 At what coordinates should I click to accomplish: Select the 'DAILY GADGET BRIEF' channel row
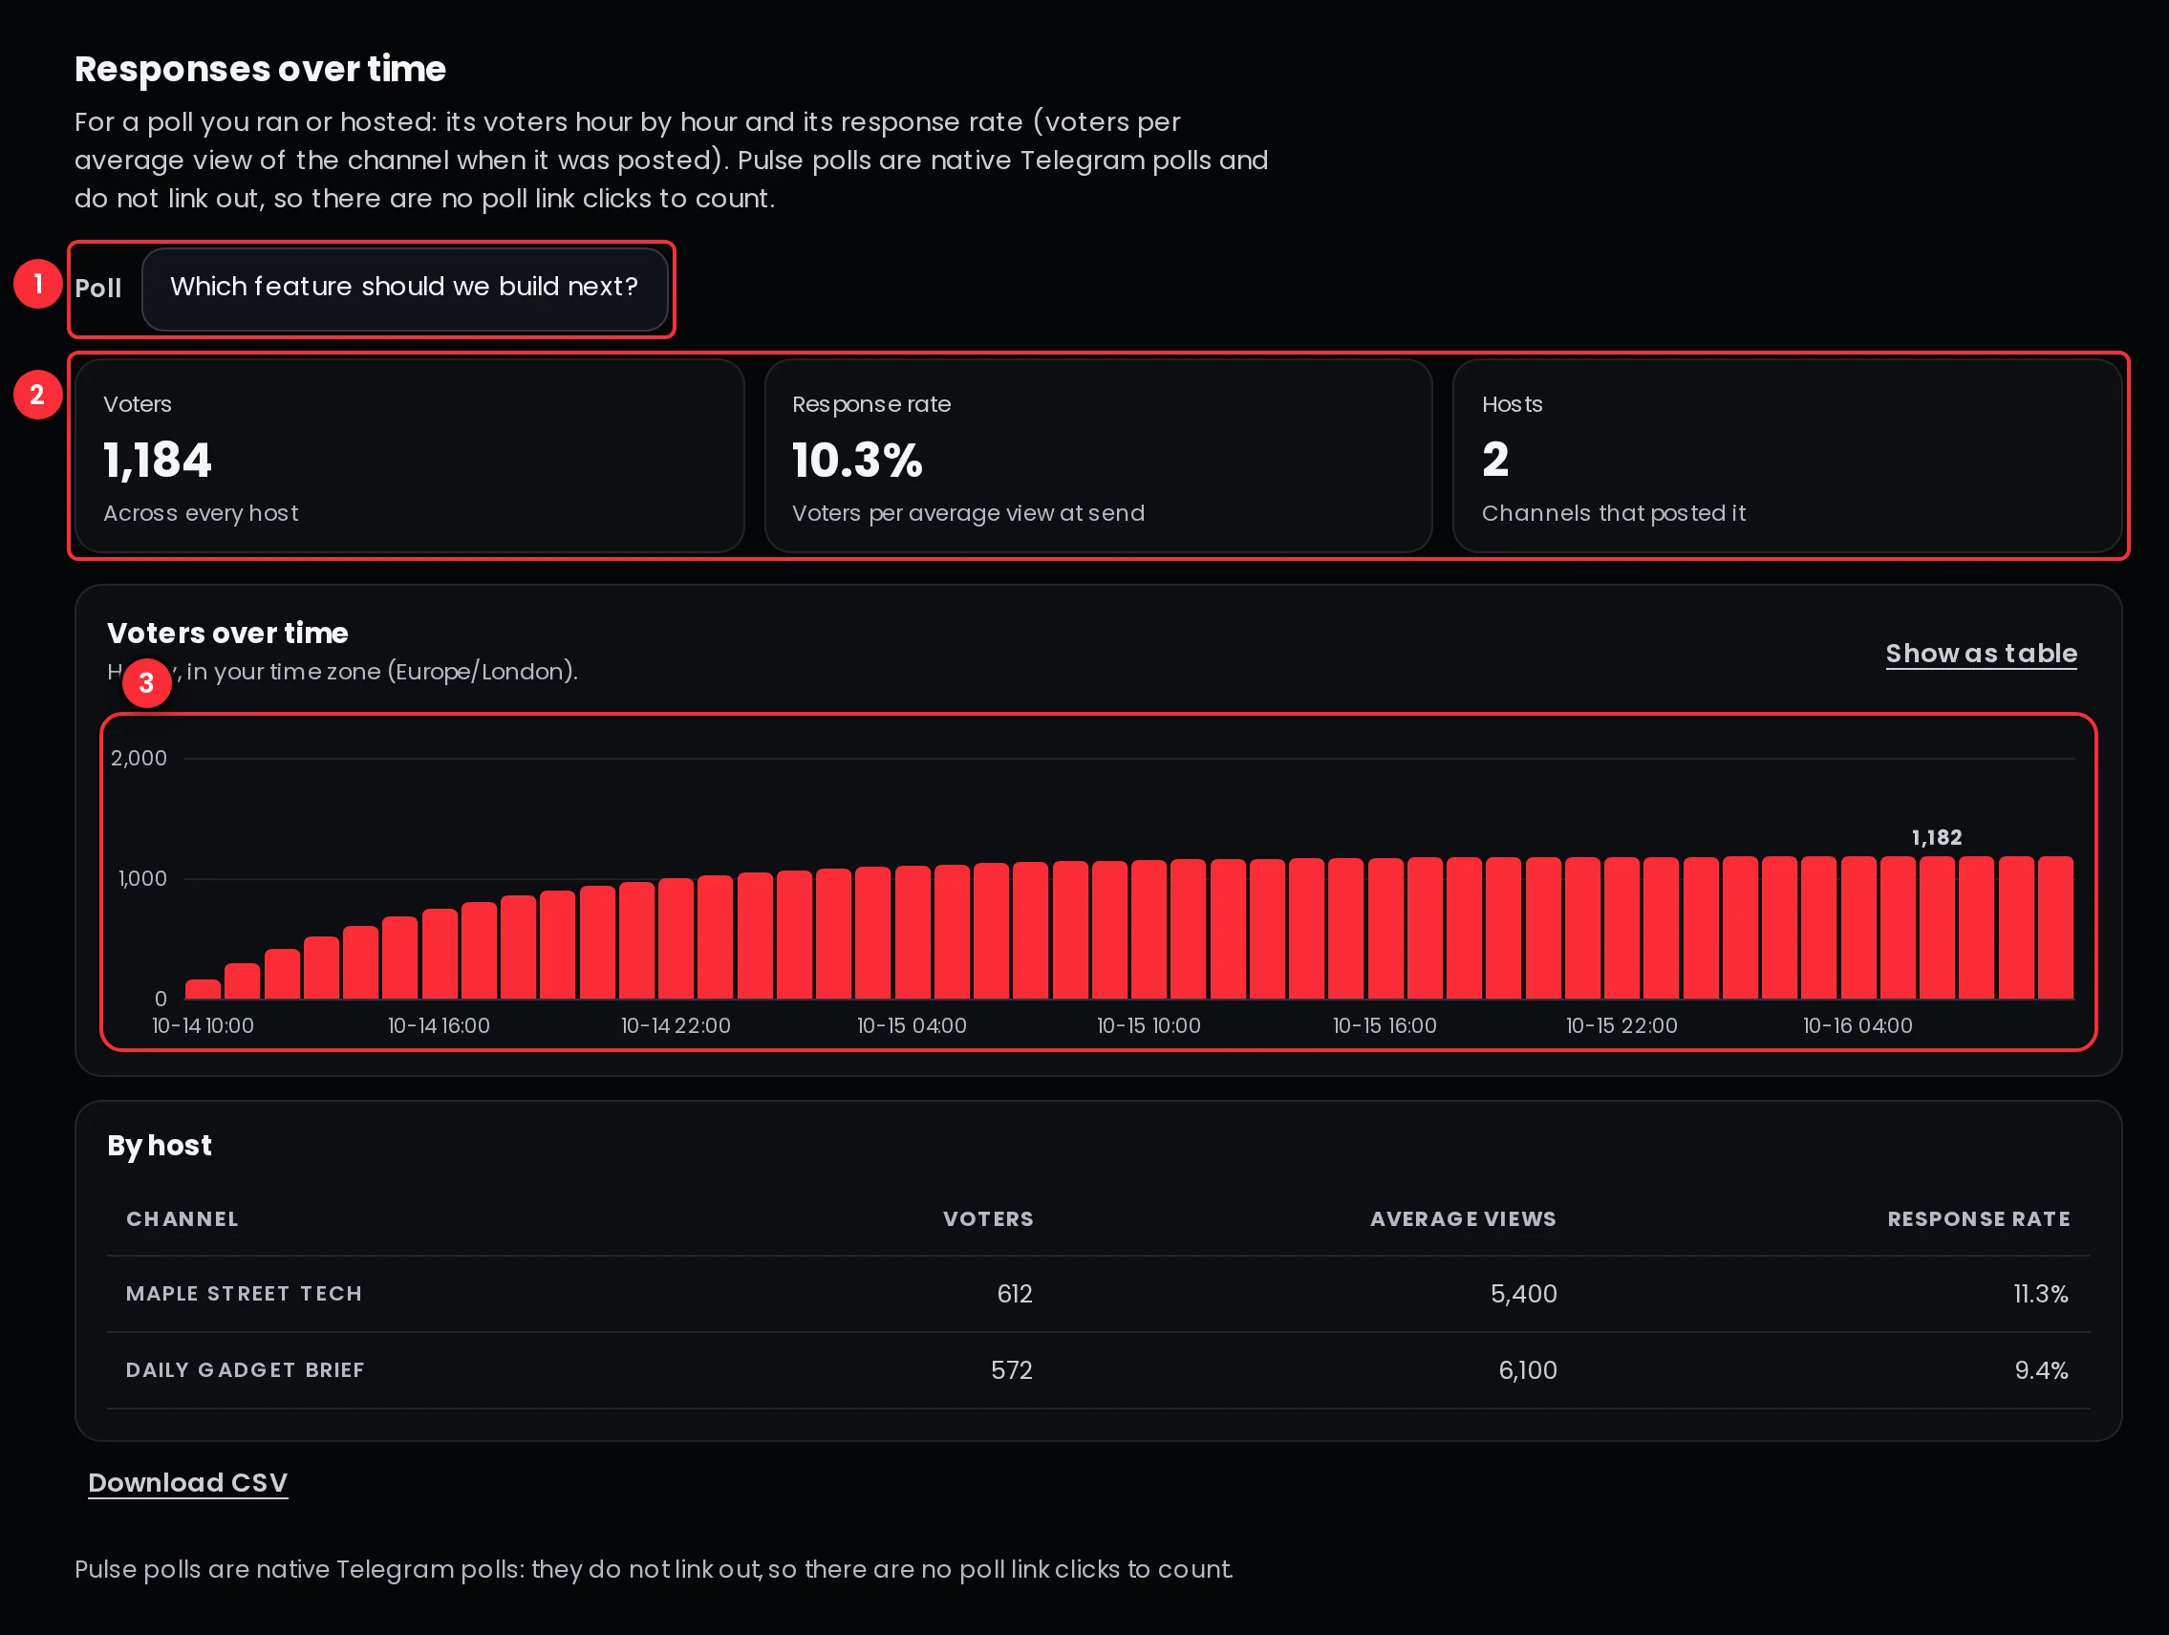pos(1098,1370)
